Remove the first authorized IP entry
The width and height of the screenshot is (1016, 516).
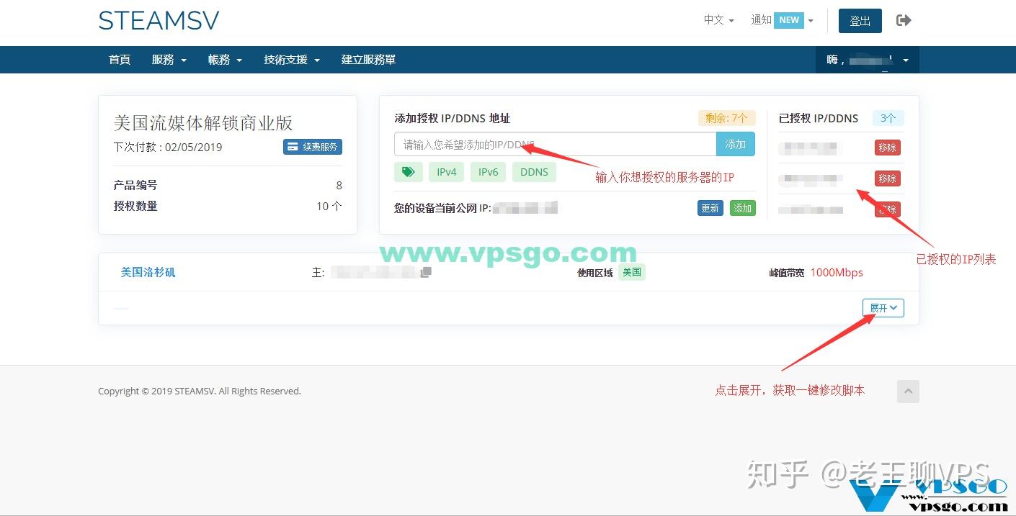point(888,148)
